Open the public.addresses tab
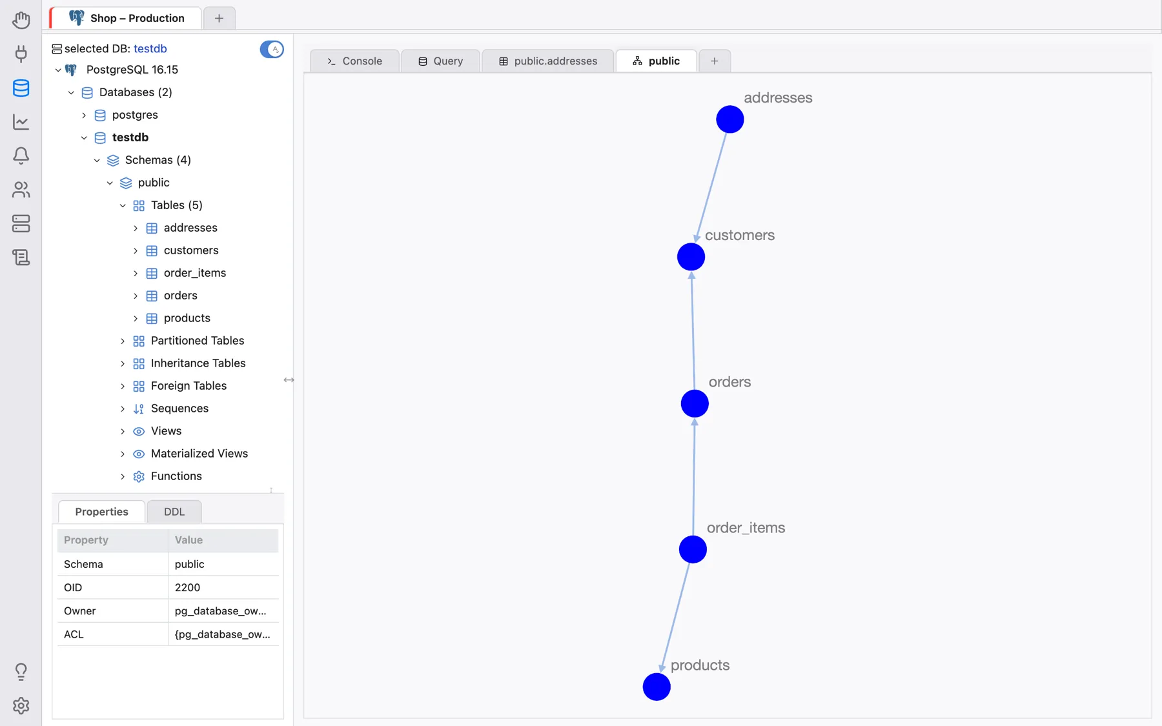 coord(548,61)
